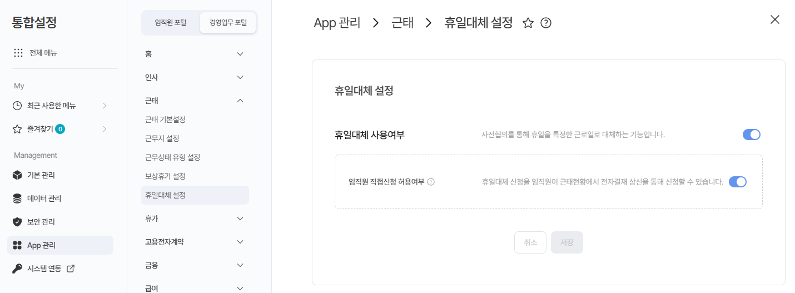Click info icon next to 임직원 직접신청 허용여부
Image resolution: width=795 pixels, height=293 pixels.
coord(431,182)
